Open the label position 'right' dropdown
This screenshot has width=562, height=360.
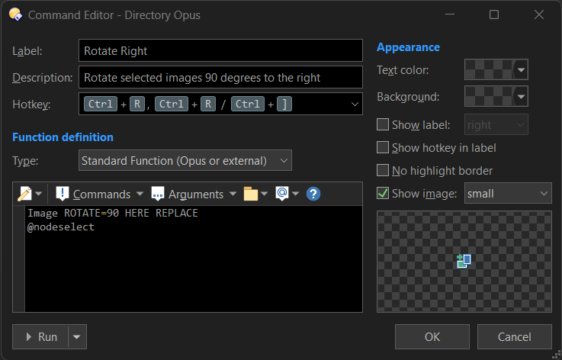click(496, 124)
